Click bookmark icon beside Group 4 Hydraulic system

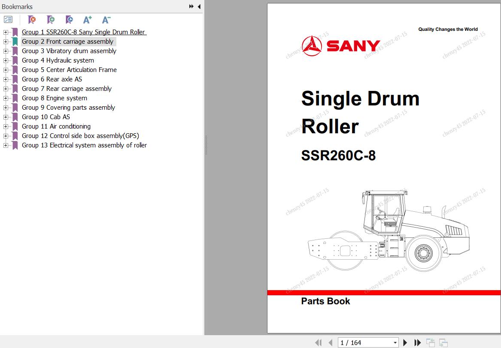15,60
